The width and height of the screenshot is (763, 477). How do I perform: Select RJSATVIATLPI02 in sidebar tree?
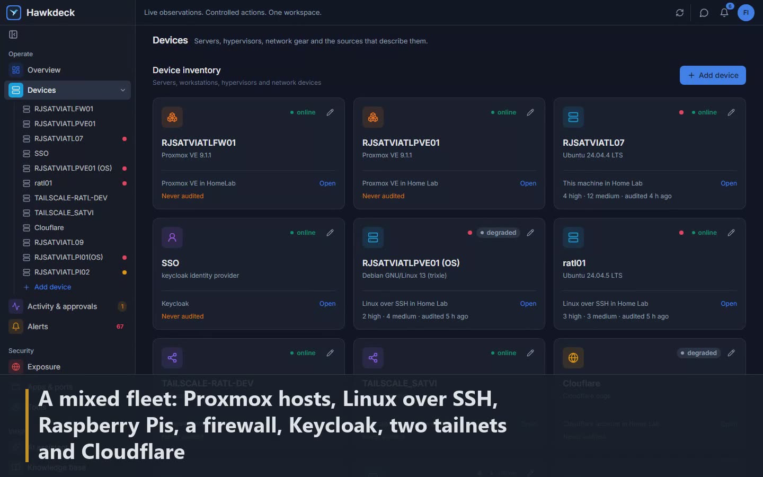click(74, 272)
